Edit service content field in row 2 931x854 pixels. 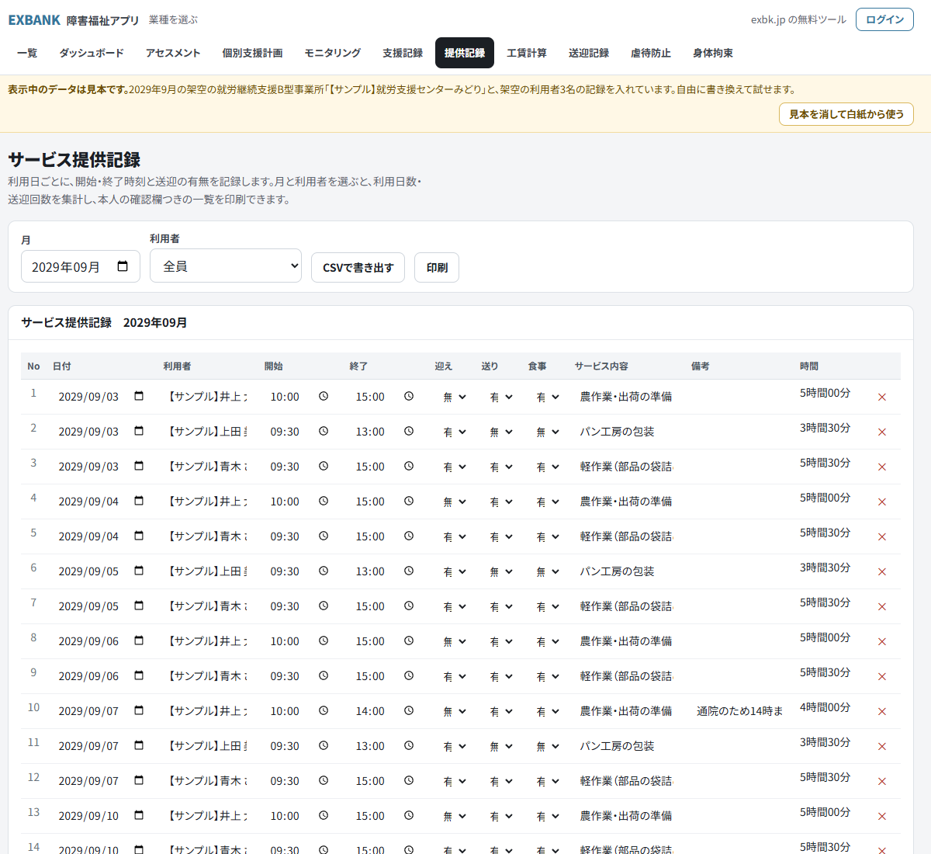click(626, 432)
